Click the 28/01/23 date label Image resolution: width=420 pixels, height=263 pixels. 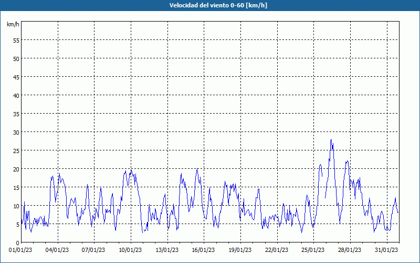[350, 250]
